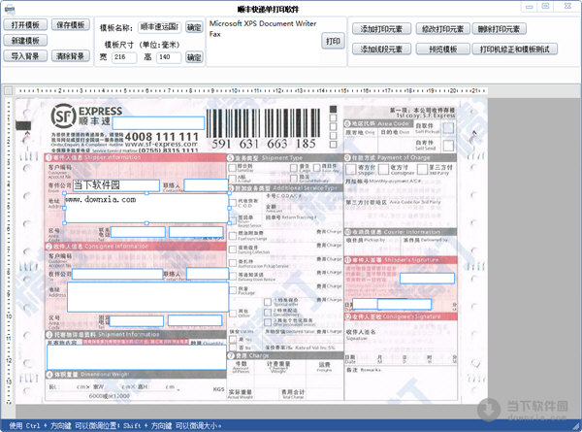Image resolution: width=582 pixels, height=432 pixels.
Task: Select the www.downxia.com address element
Action: pyautogui.click(x=147, y=208)
